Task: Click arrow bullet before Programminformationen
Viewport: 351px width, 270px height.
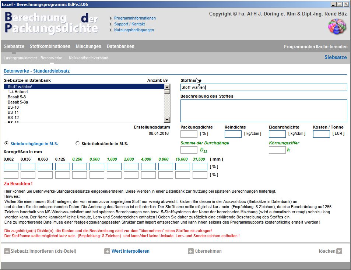Action: (111, 18)
